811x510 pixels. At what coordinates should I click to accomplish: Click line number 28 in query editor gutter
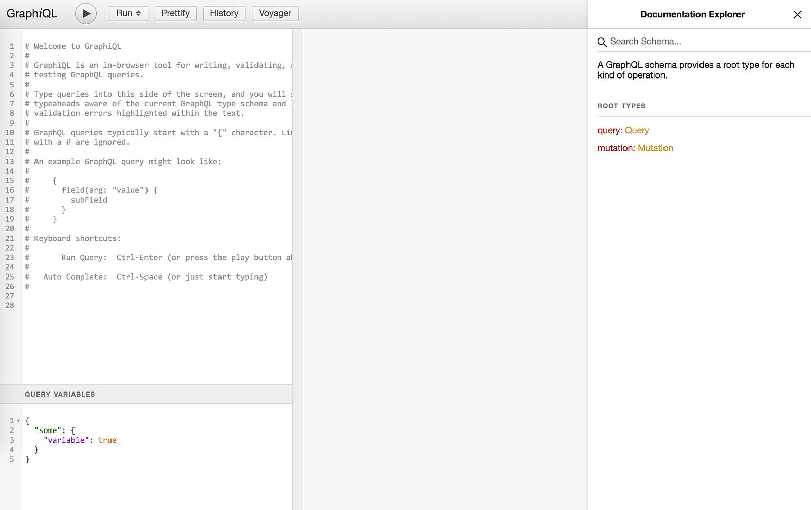click(10, 306)
